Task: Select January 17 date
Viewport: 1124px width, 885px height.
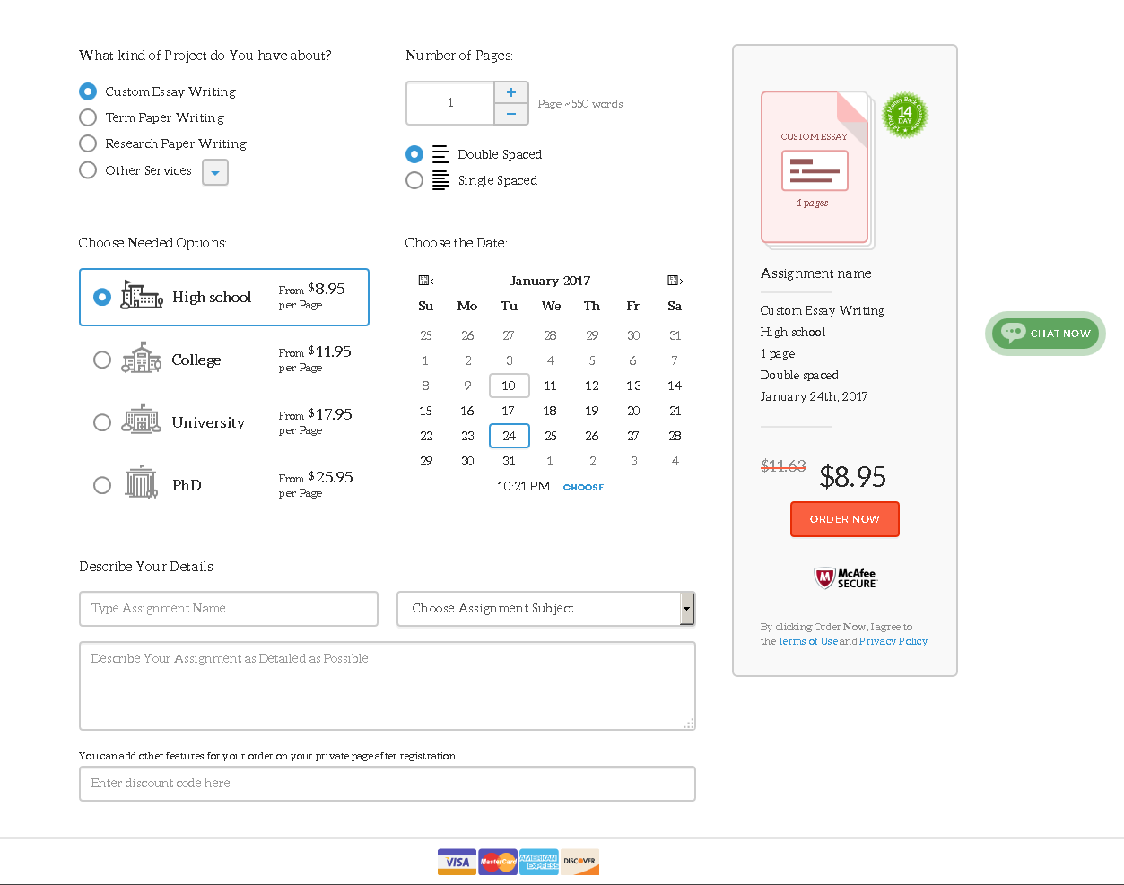Action: pos(509,411)
